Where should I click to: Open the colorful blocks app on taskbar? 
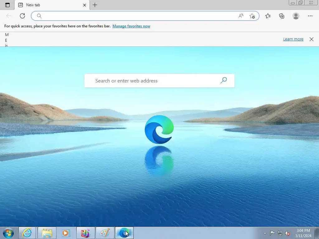(x=85, y=233)
